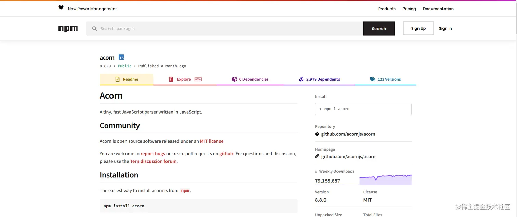Go to Pricing in top menu

(409, 9)
